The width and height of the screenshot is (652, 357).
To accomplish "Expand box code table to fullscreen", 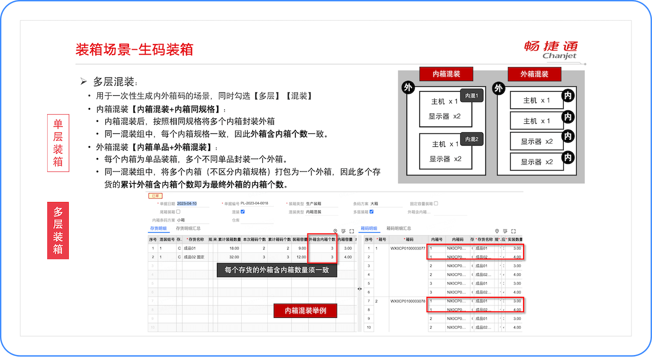I will coord(514,231).
